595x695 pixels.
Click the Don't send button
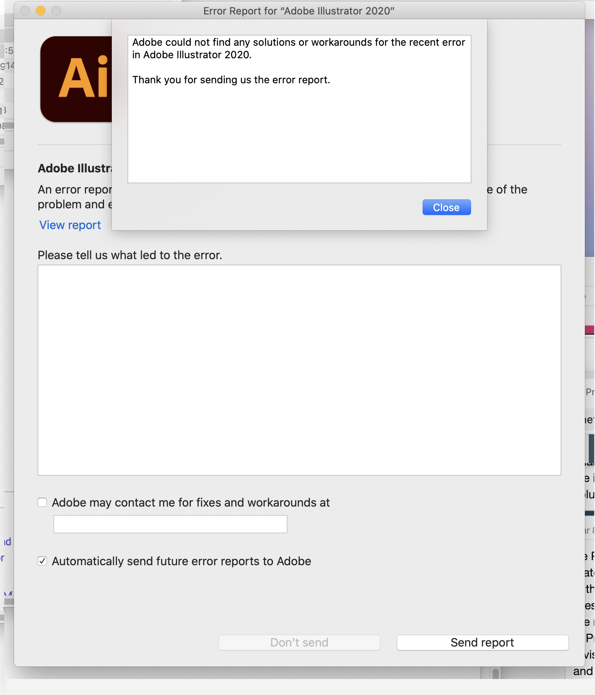point(299,643)
